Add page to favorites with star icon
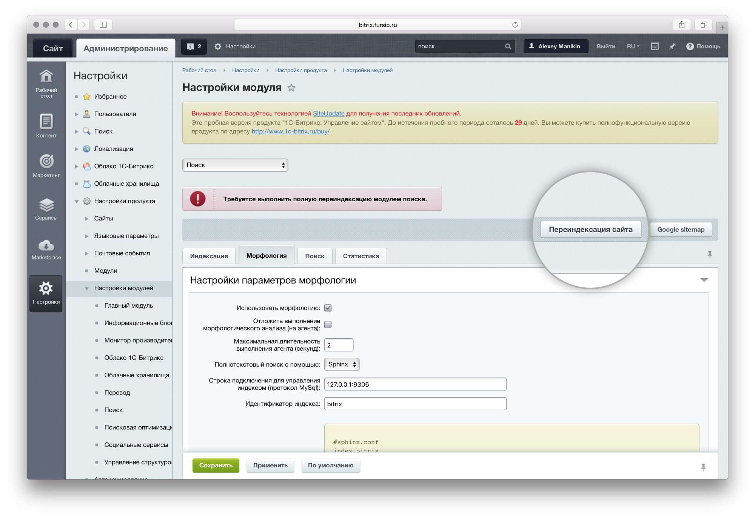This screenshot has height=518, width=755. tap(291, 88)
